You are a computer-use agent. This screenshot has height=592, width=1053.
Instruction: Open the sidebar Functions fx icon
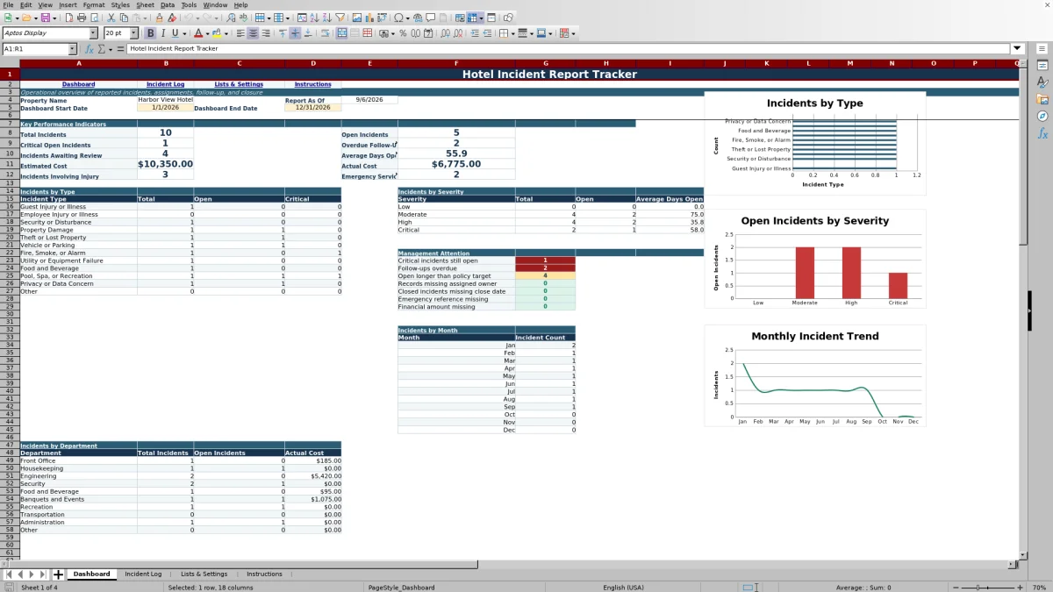tap(1042, 133)
